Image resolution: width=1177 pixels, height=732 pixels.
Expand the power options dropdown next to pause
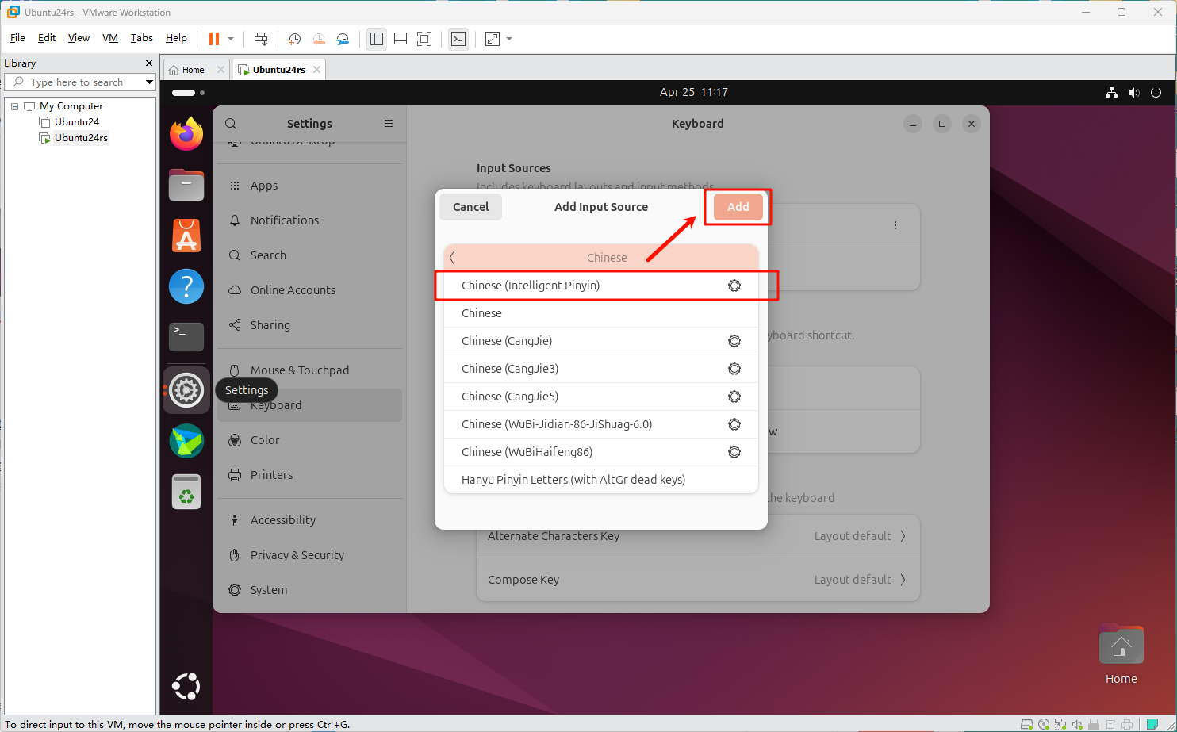pos(231,39)
